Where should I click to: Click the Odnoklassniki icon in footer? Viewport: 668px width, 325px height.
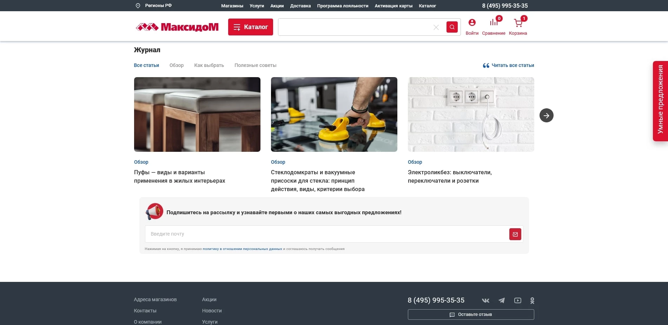coord(532,300)
